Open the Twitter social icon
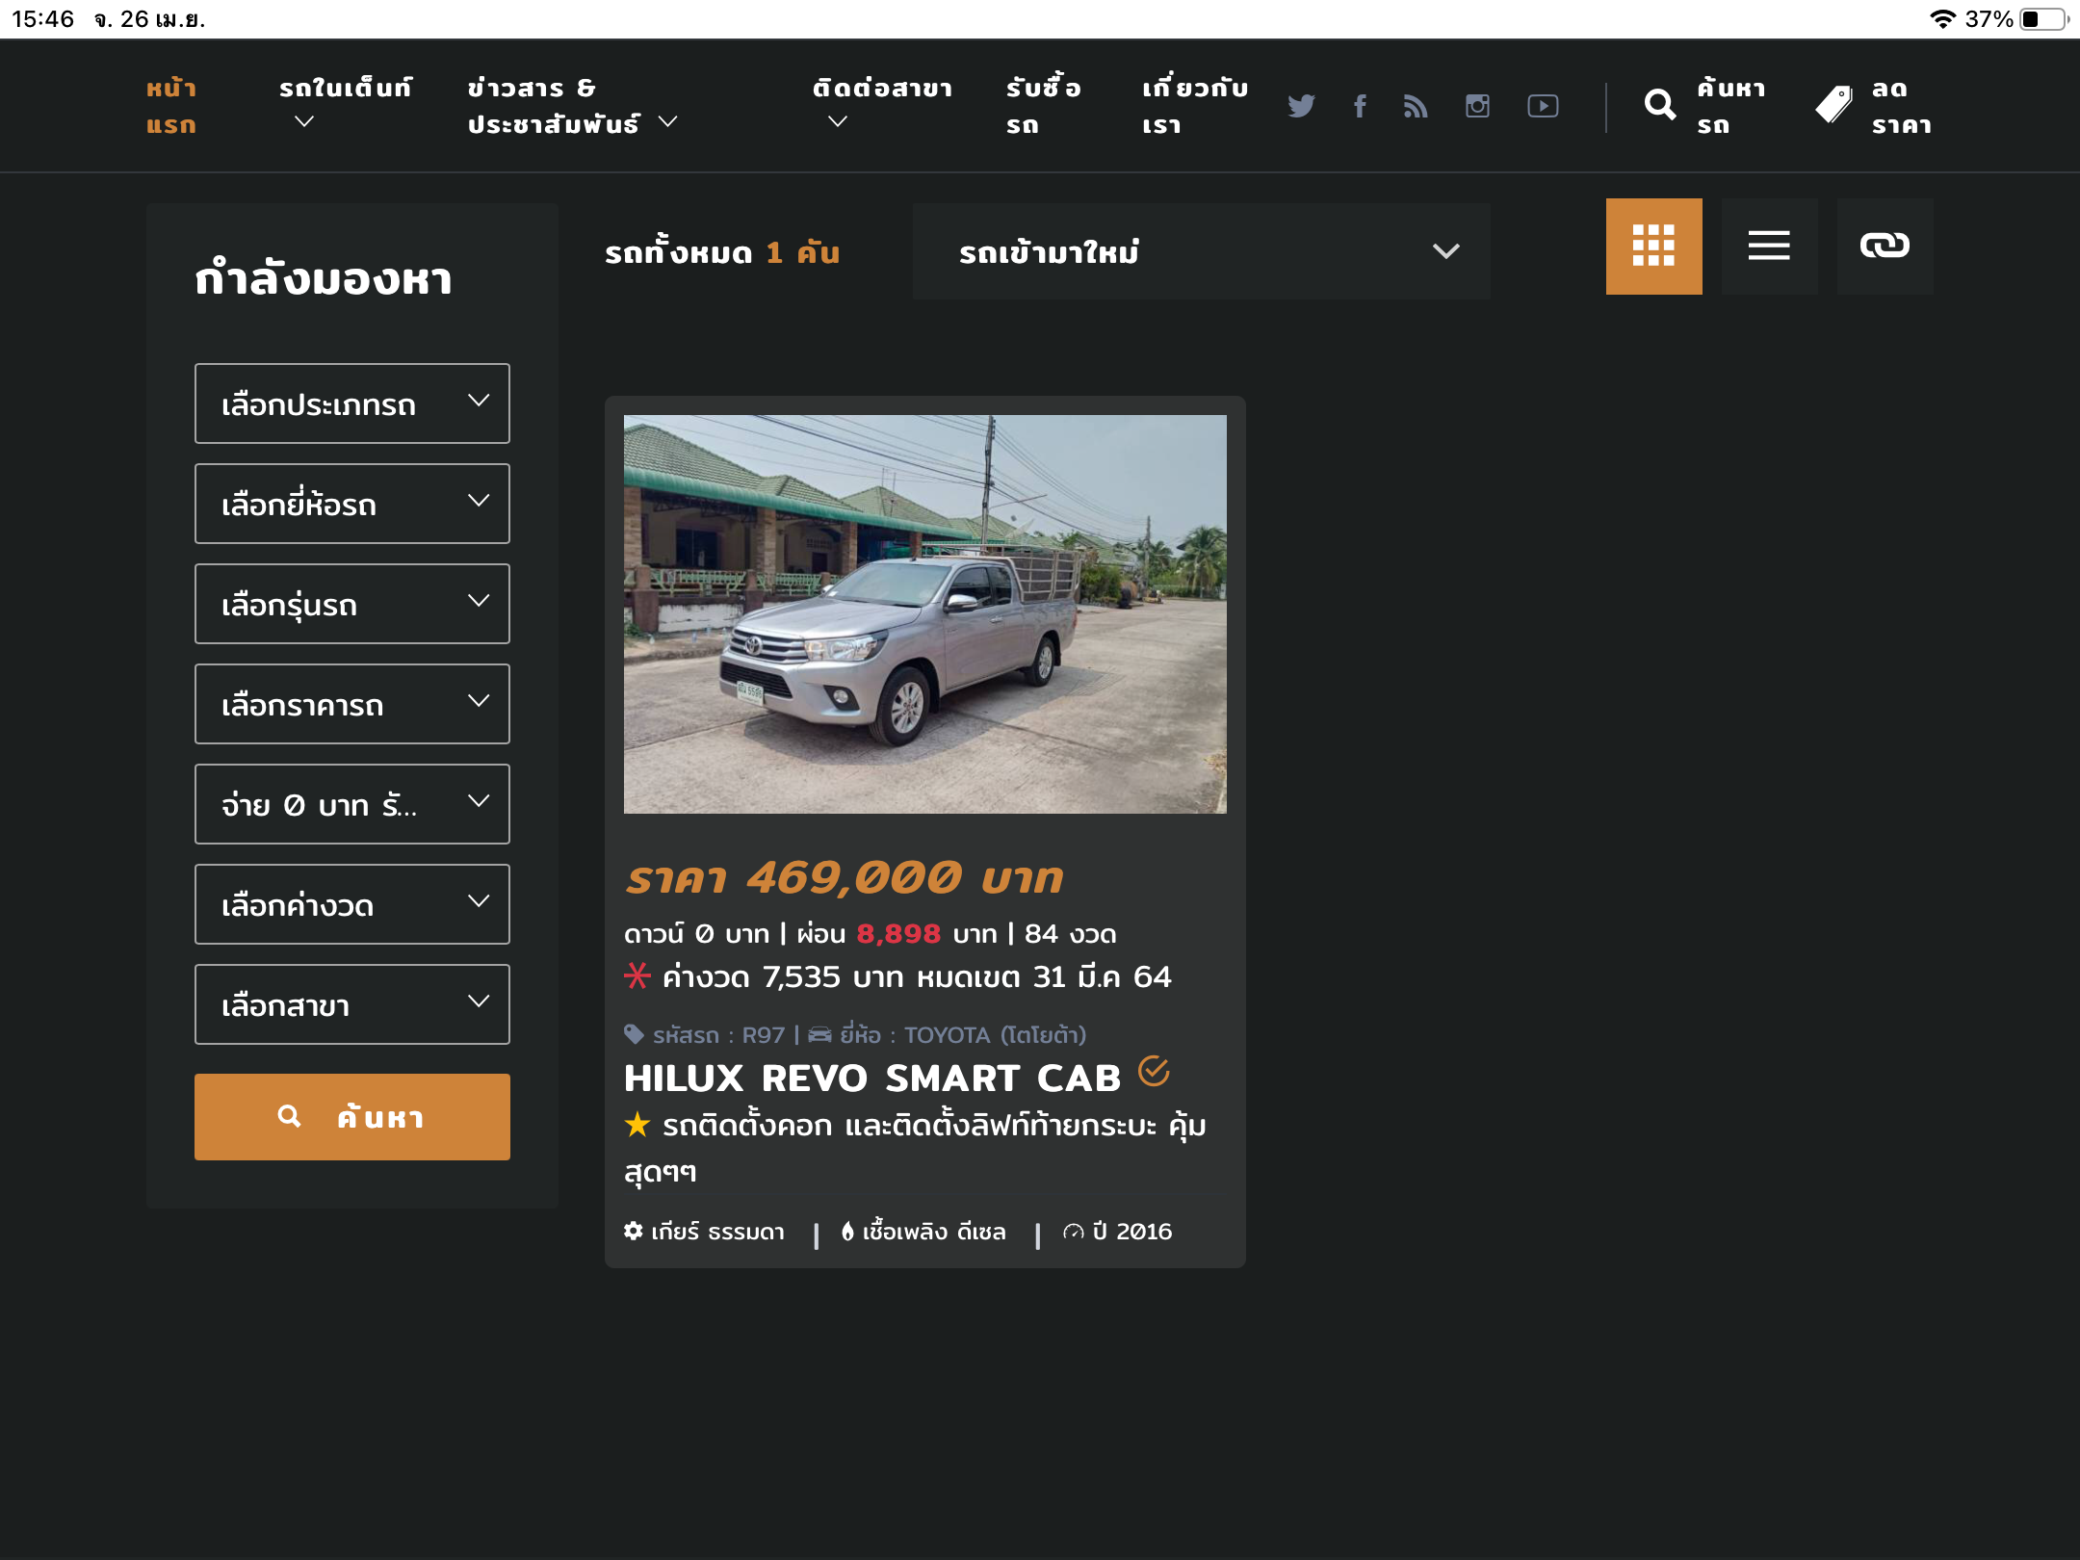The width and height of the screenshot is (2080, 1560). tap(1301, 106)
